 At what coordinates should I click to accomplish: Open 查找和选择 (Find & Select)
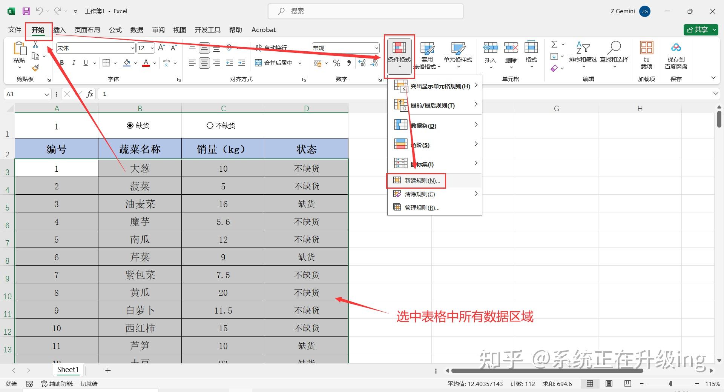point(615,56)
